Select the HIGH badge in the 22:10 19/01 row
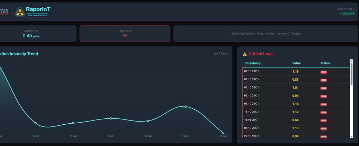 pos(324,137)
